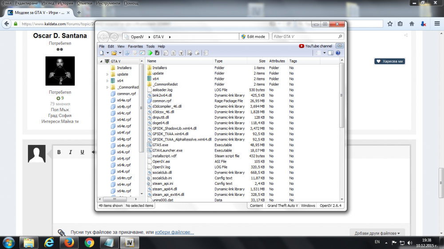The width and height of the screenshot is (444, 249).
Task: Select GTAVLauncher.exe in the file list
Action: (x=167, y=151)
